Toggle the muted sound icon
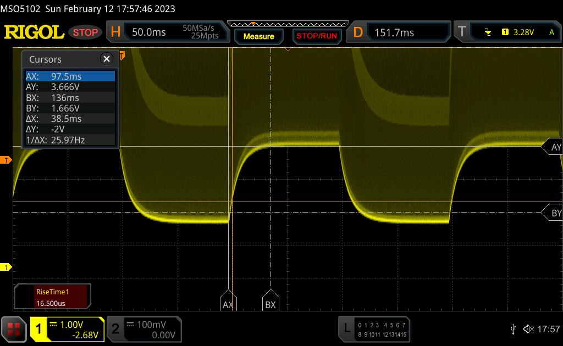The image size is (563, 346). click(528, 329)
